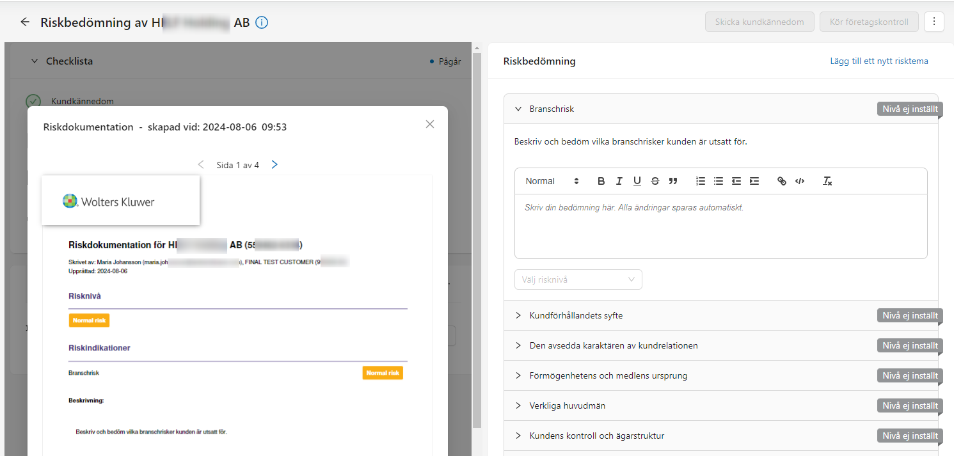This screenshot has width=954, height=456.
Task: Click the Skicka kundkännedom button
Action: pos(759,22)
